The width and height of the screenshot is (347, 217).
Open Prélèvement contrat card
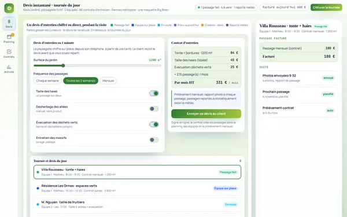[298, 111]
